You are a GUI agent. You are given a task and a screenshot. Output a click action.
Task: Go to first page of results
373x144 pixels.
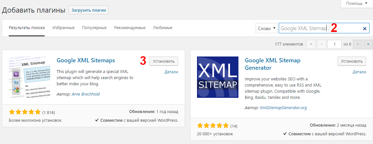coord(312,44)
